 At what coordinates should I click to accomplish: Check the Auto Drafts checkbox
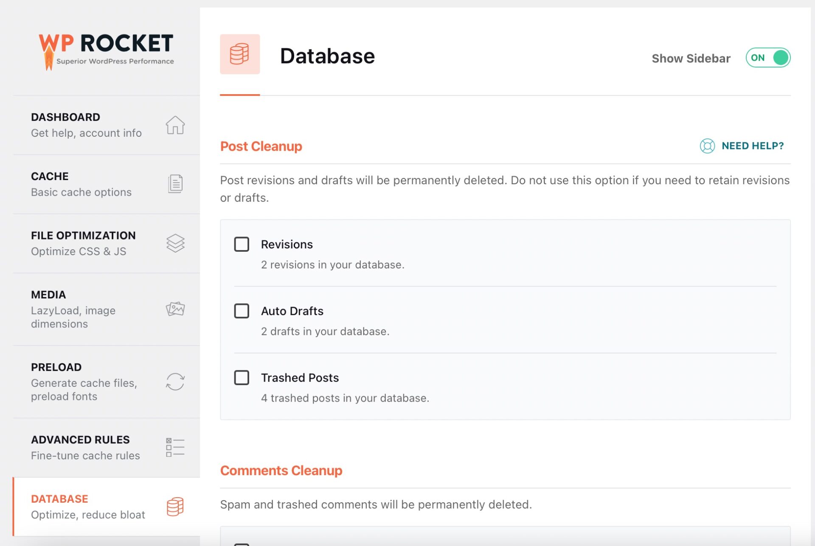[x=242, y=311]
